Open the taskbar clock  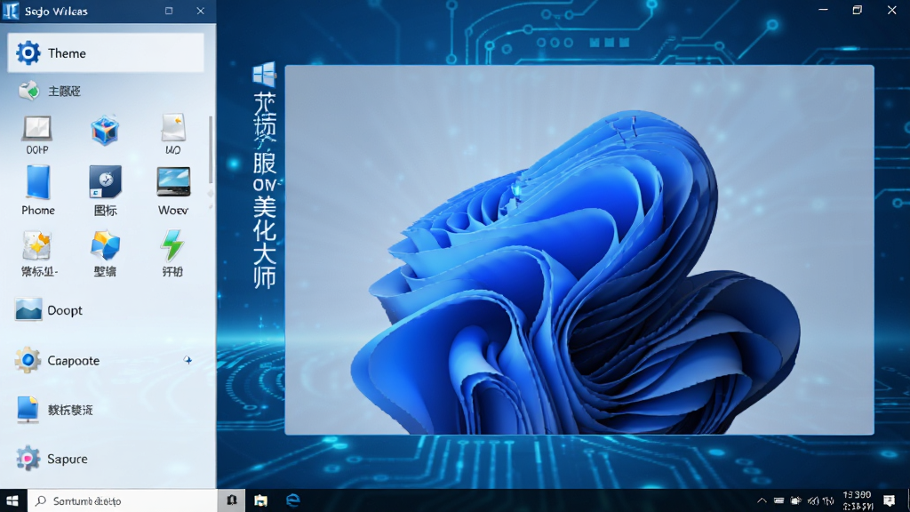coord(858,500)
